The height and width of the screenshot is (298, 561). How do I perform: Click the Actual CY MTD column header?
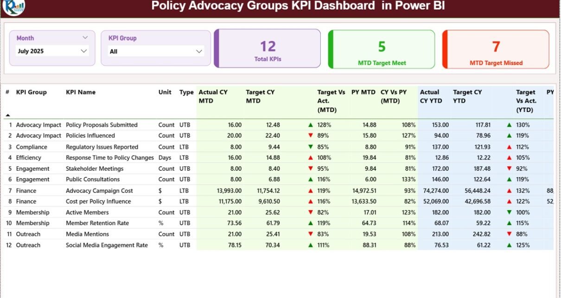pos(213,97)
